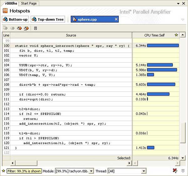Click the 1.413s CPU time on line 121
Image resolution: width=188 pixels, height=176 pixels.
[141, 148]
